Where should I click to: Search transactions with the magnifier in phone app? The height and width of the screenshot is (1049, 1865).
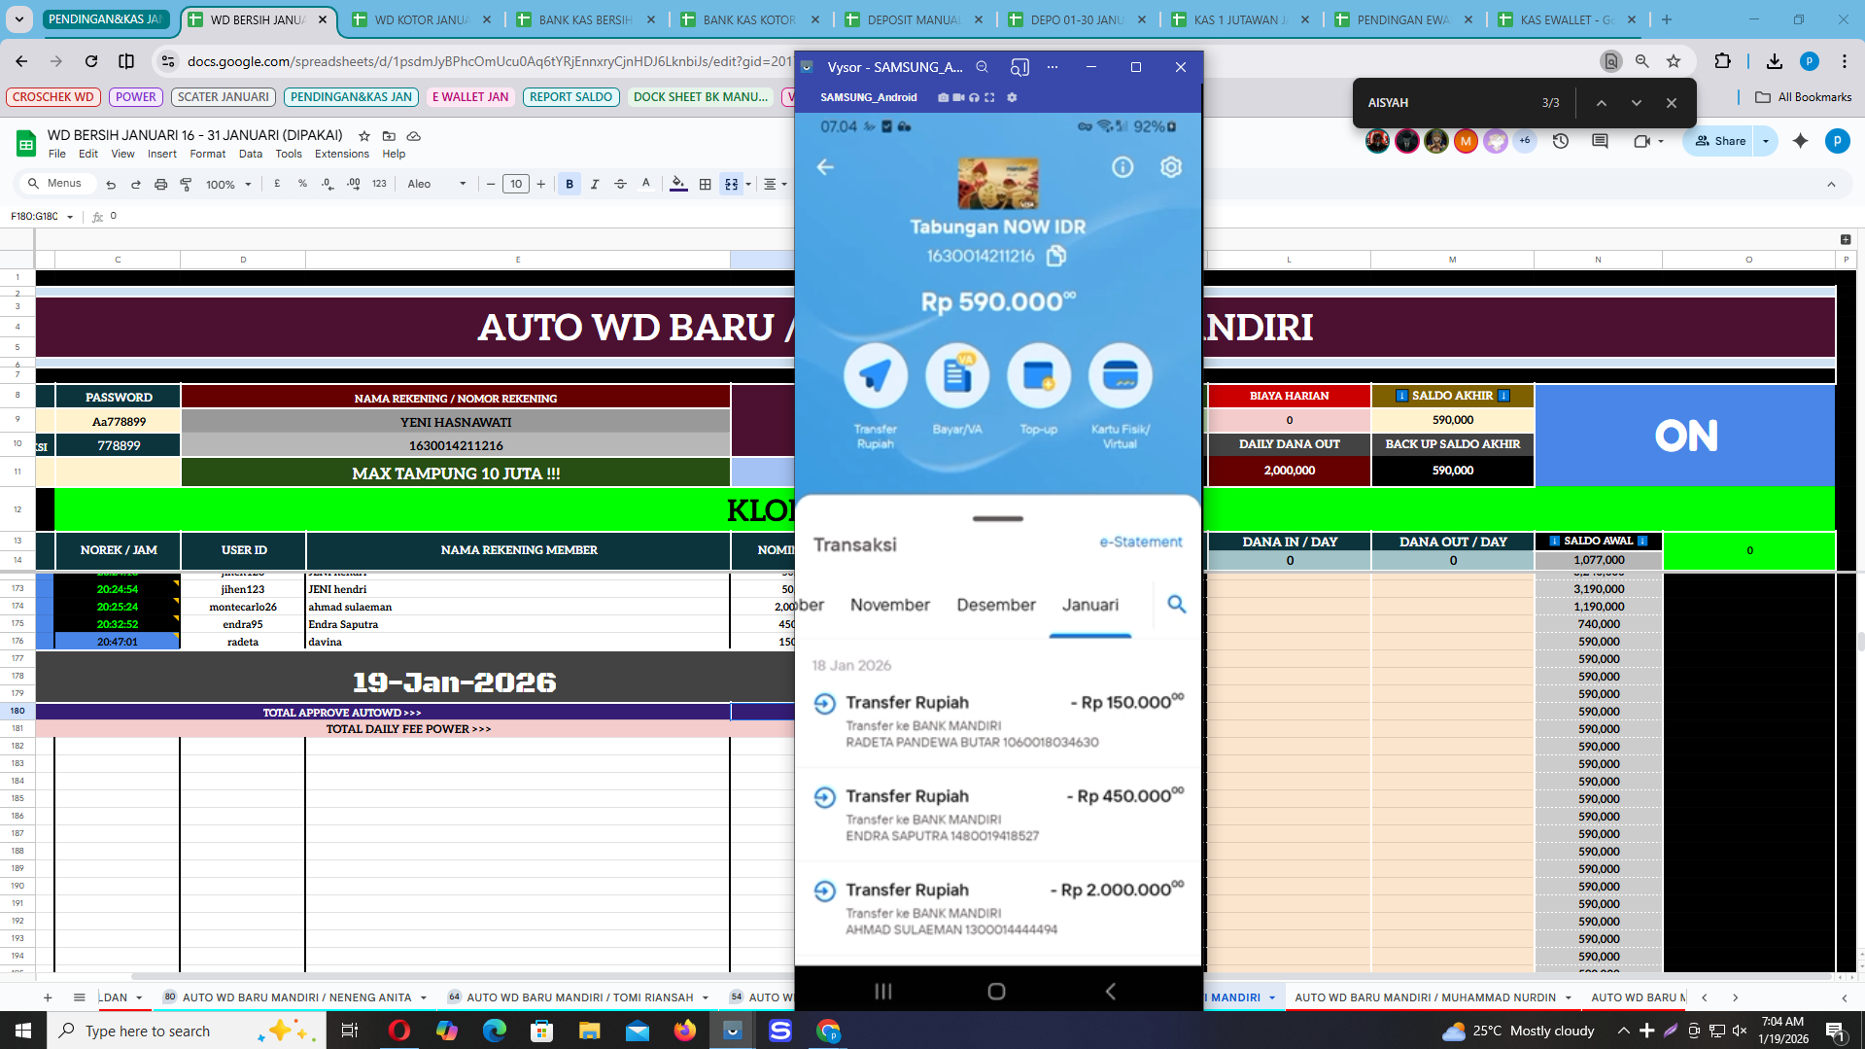tap(1177, 605)
